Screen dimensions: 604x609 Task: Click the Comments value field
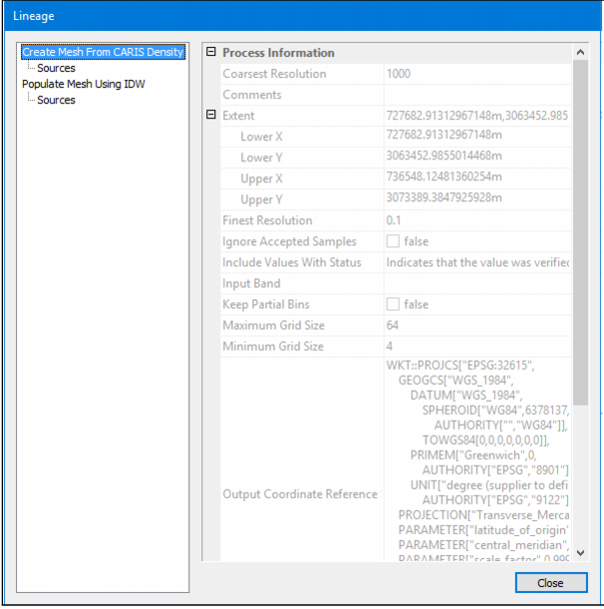(x=478, y=95)
